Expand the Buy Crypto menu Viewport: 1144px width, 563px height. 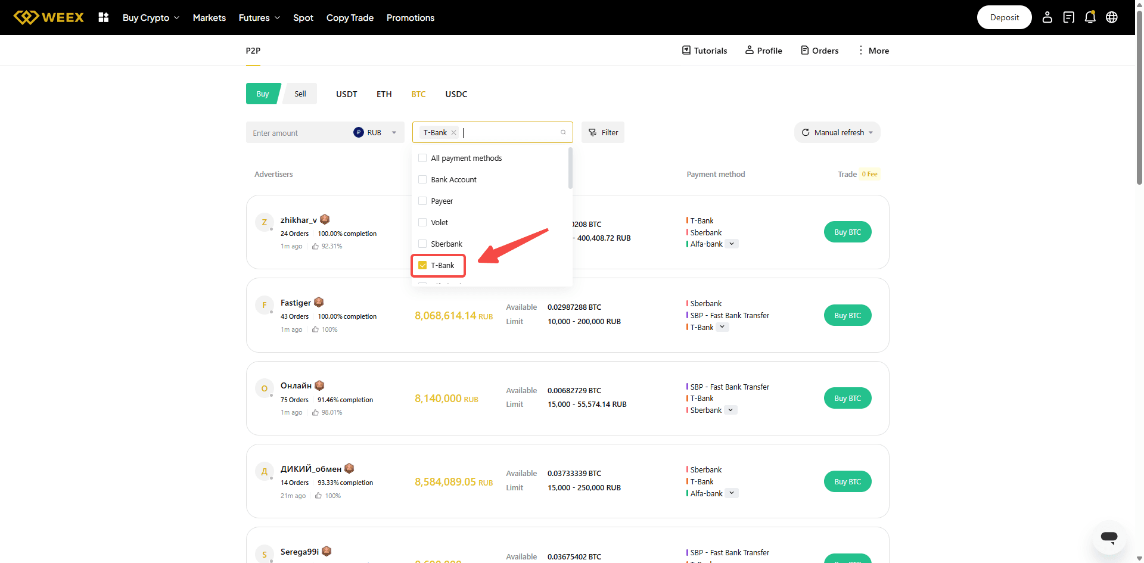pos(151,17)
